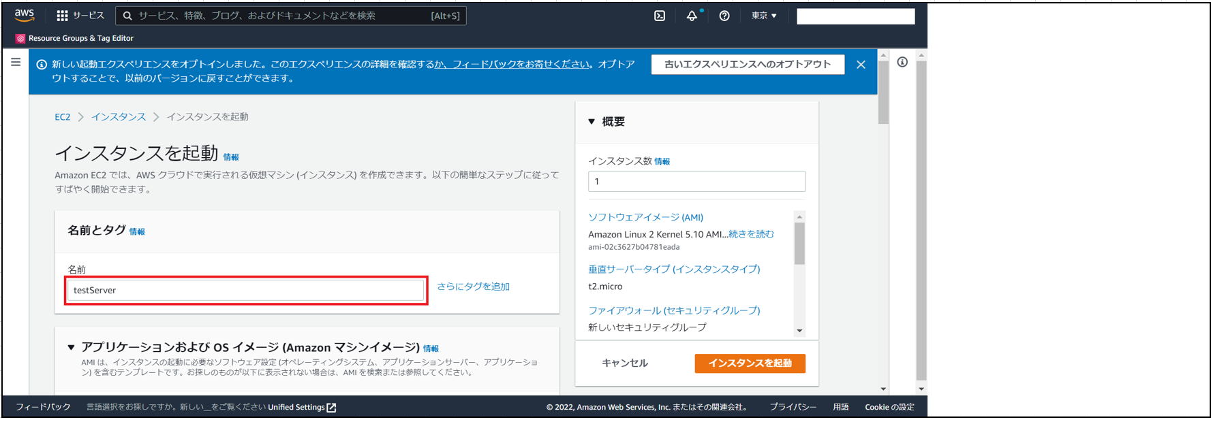Click 続きを読む link for the AMI
This screenshot has width=1211, height=441.
point(752,234)
